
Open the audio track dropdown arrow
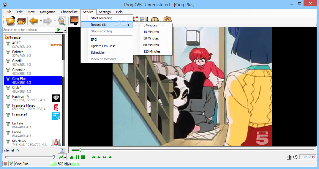click(x=65, y=157)
